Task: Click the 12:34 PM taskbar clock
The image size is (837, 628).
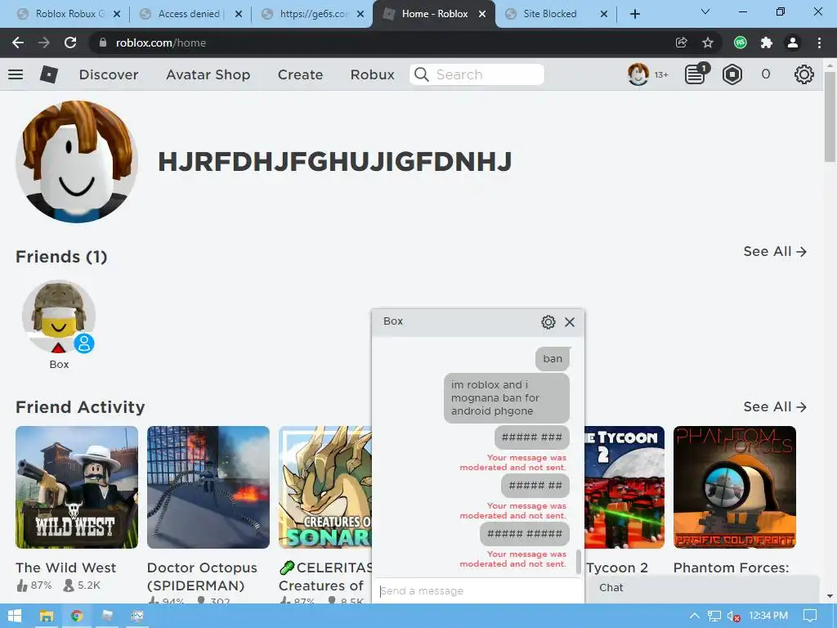Action: [768, 616]
